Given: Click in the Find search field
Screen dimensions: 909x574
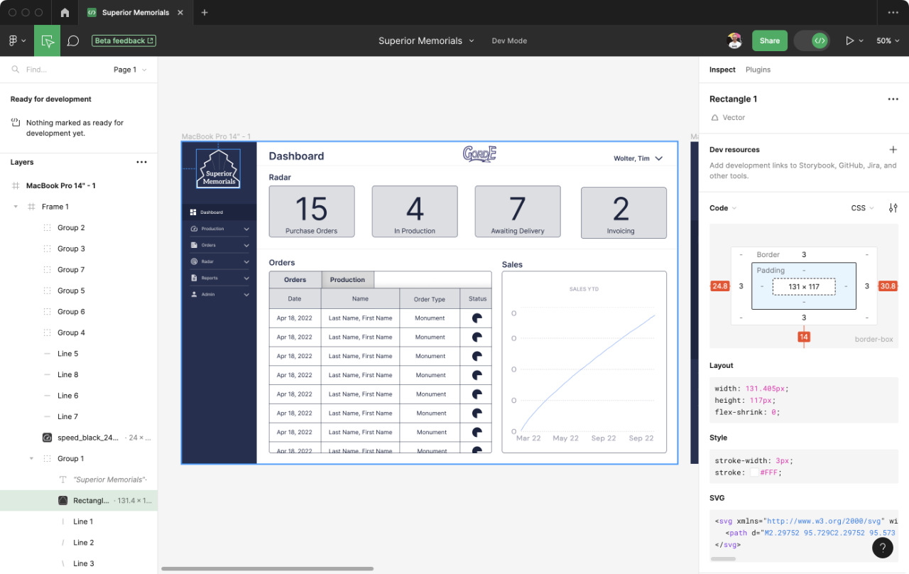Looking at the screenshot, I should coord(57,70).
